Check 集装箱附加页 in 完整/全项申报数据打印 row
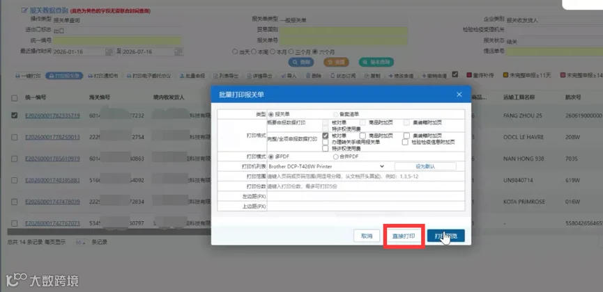The height and width of the screenshot is (292, 603). pyautogui.click(x=407, y=136)
